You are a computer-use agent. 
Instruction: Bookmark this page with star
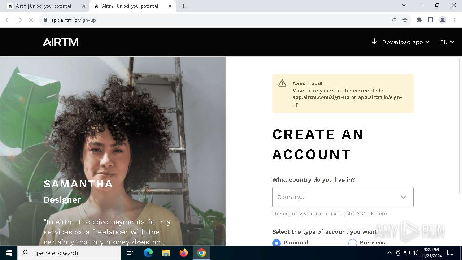405,20
